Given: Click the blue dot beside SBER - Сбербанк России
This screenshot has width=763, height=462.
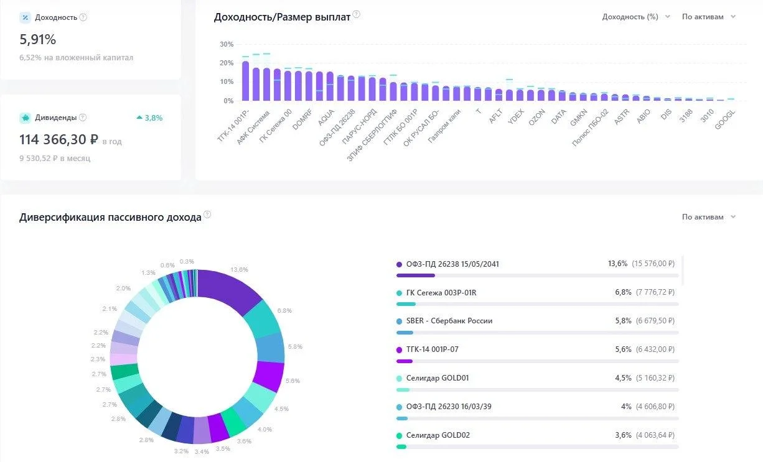Looking at the screenshot, I should 399,321.
